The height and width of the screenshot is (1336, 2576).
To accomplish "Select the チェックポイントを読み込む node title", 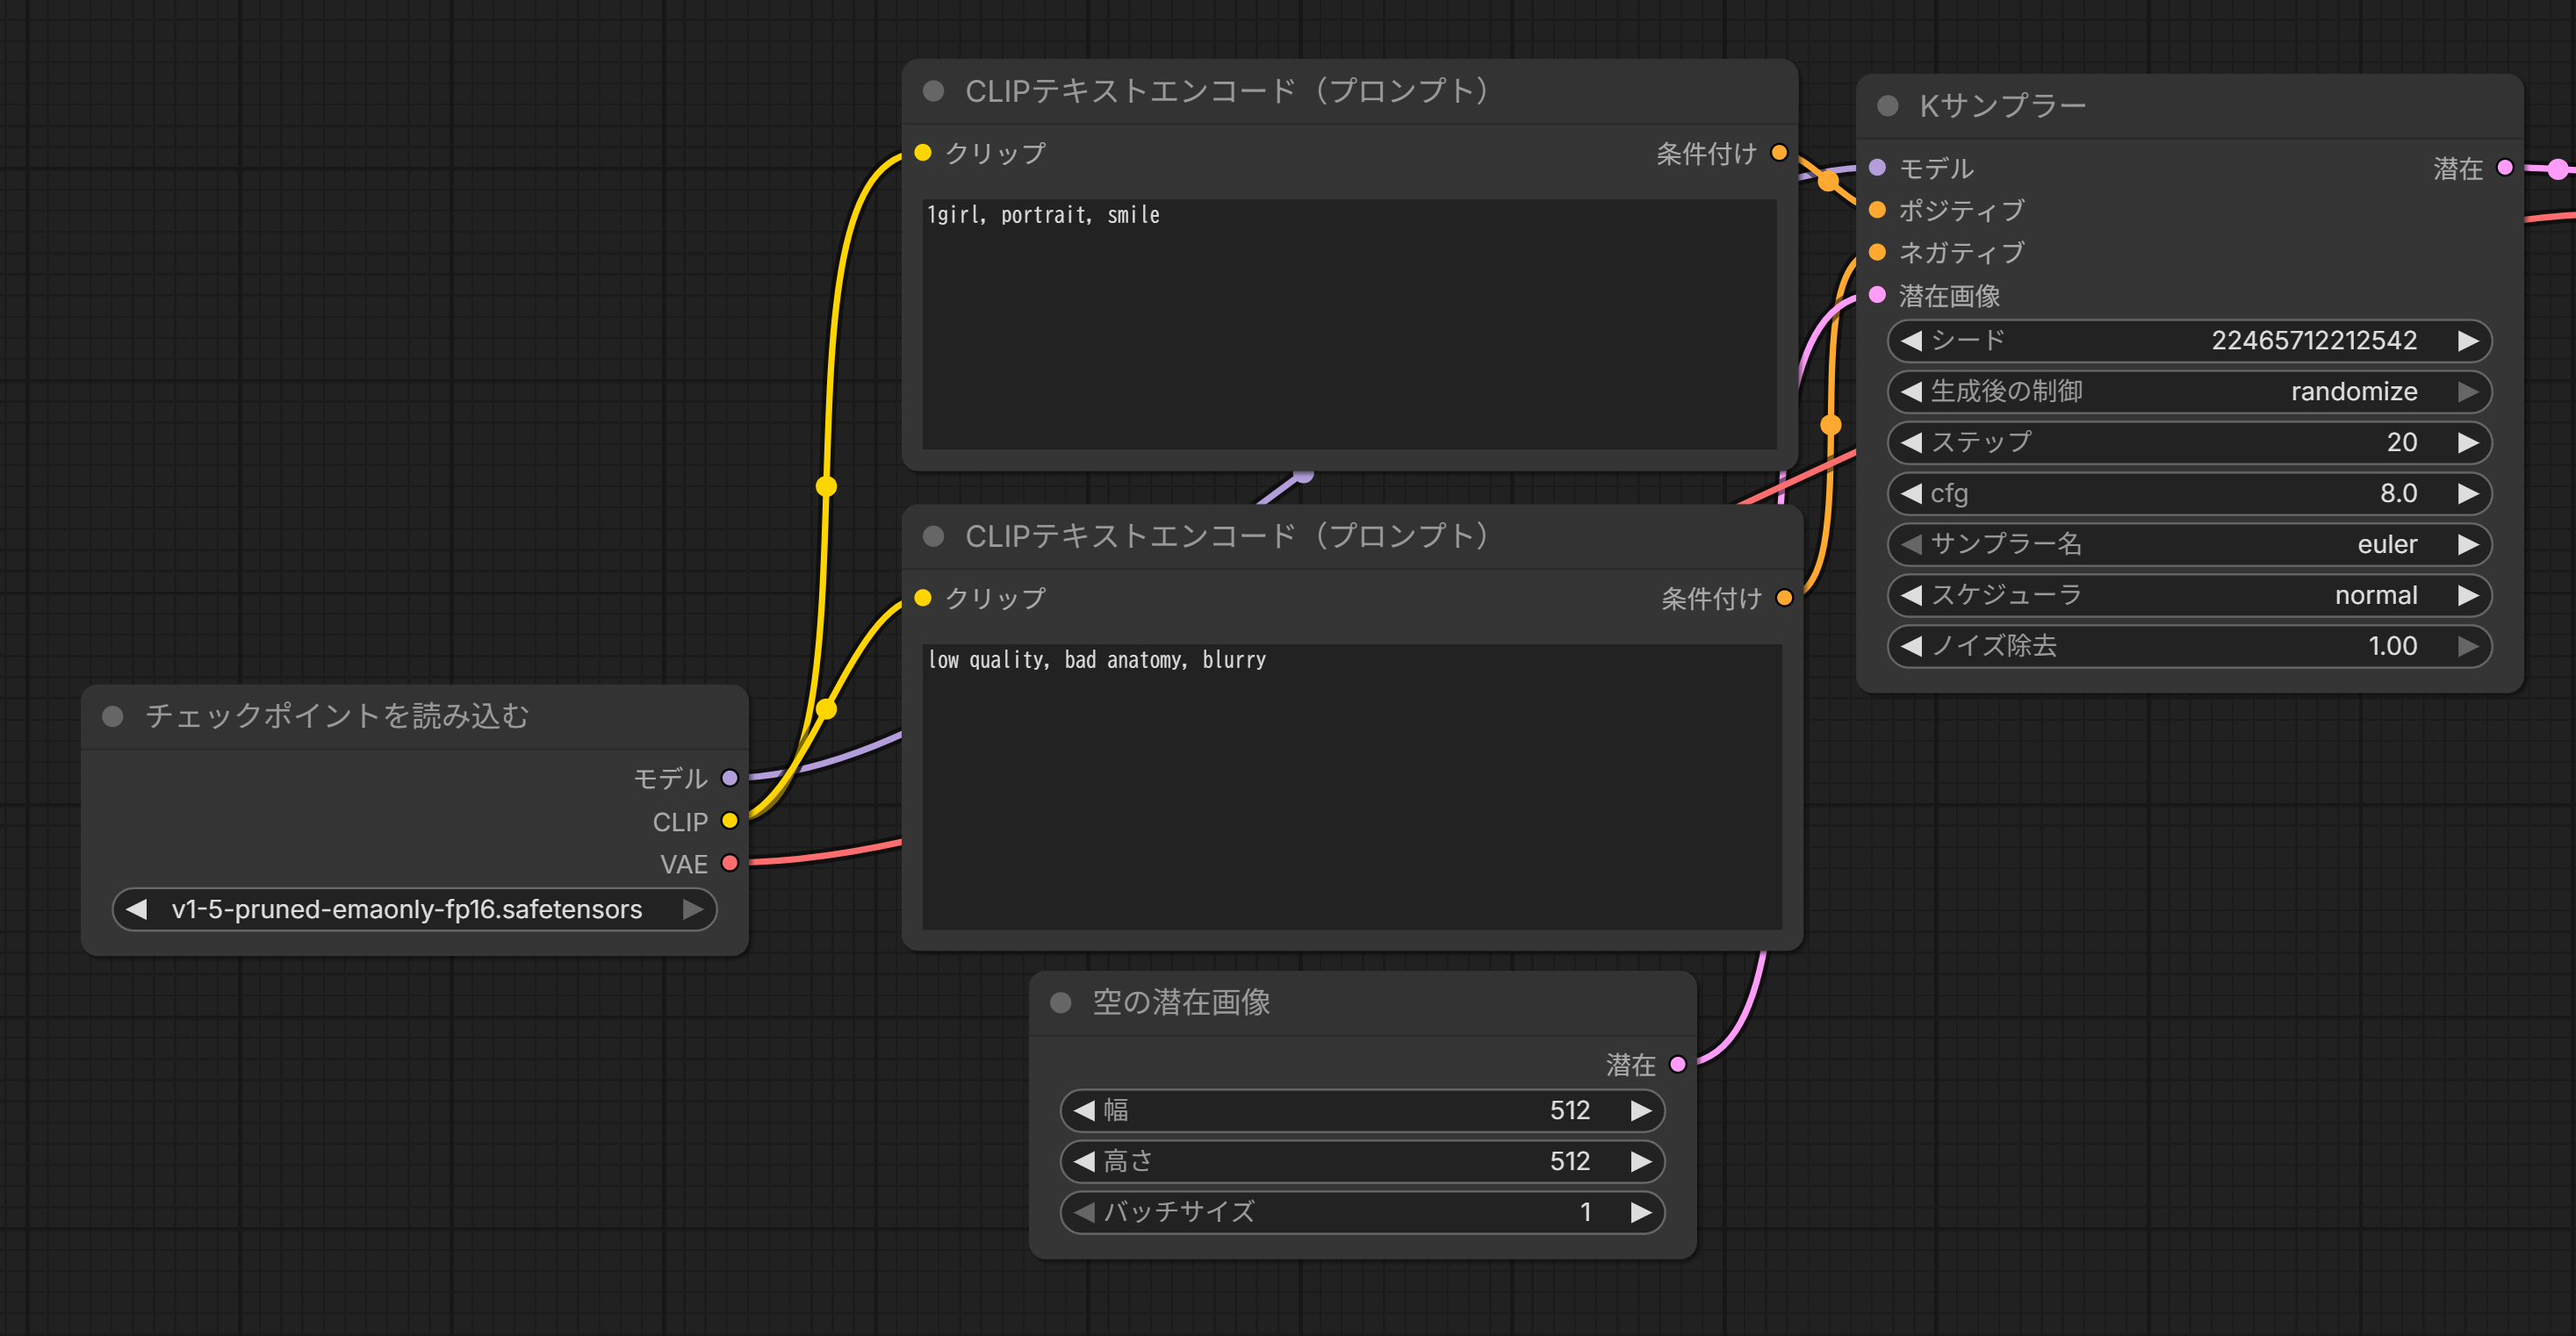I will tap(337, 716).
